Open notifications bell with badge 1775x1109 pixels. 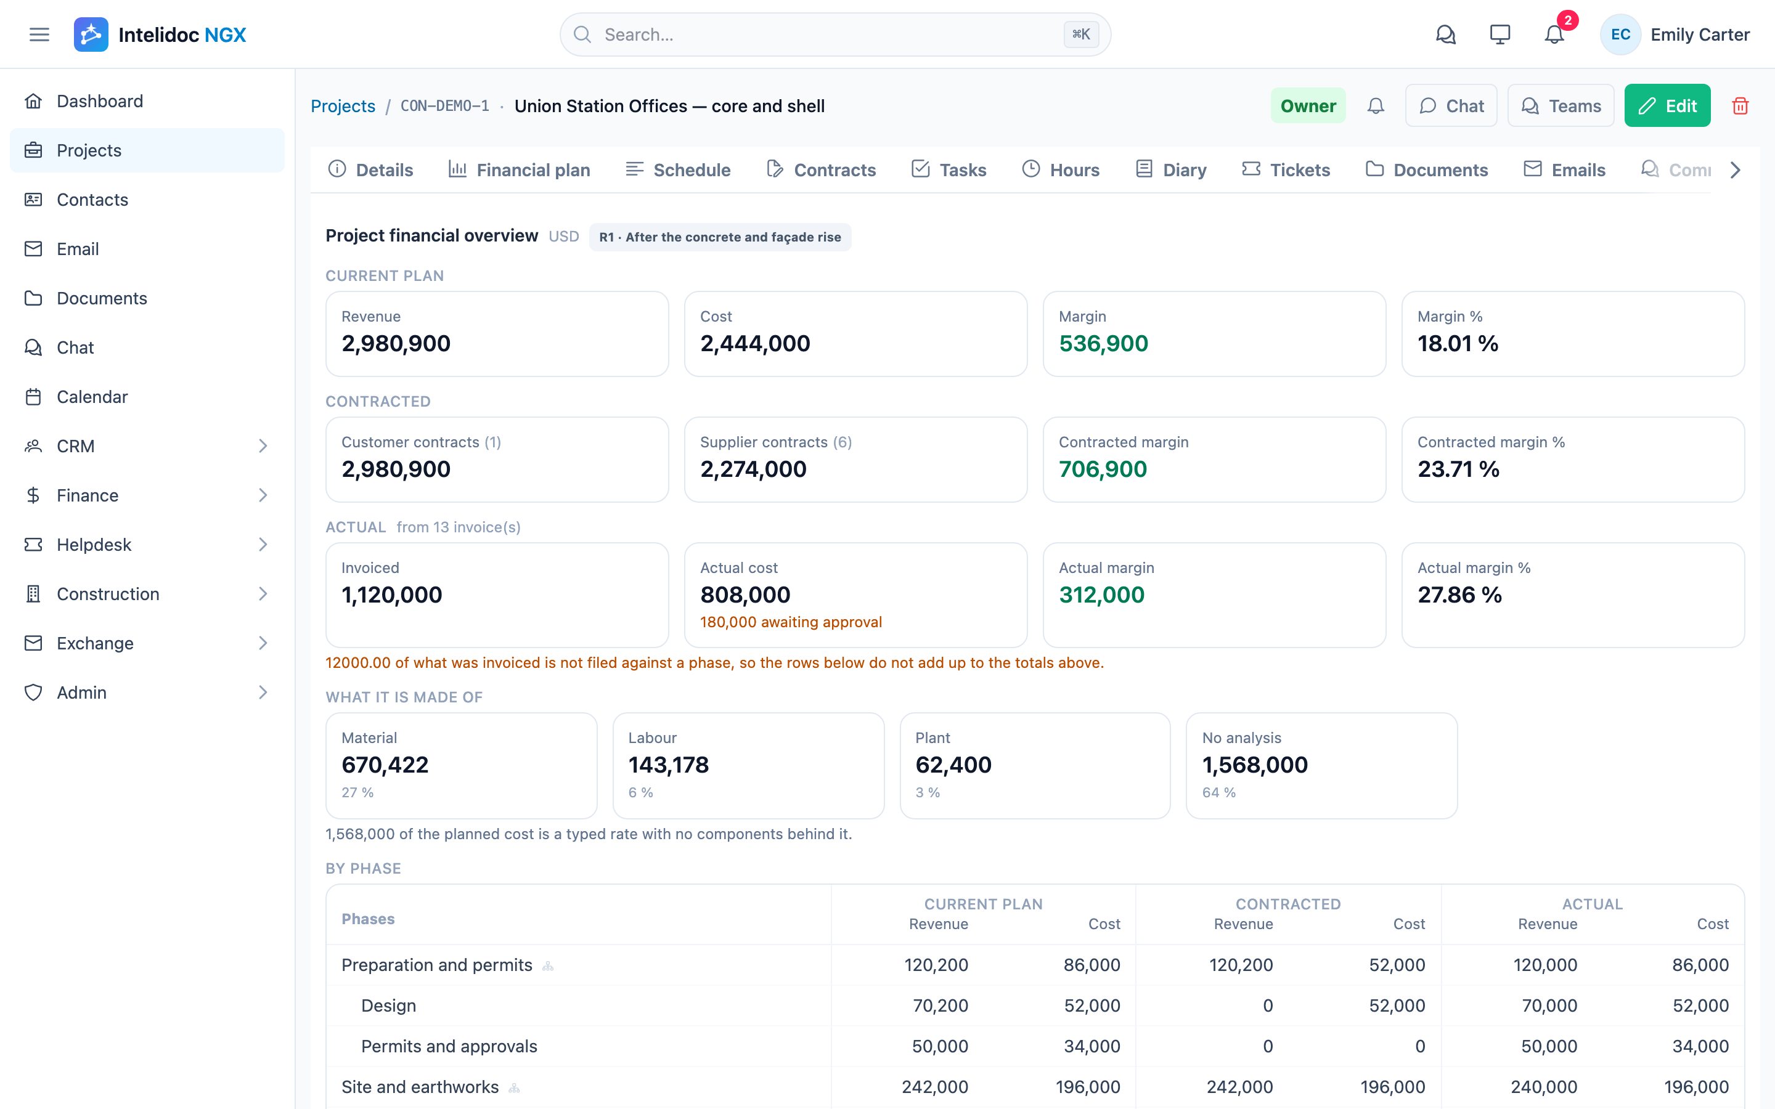[x=1554, y=35]
